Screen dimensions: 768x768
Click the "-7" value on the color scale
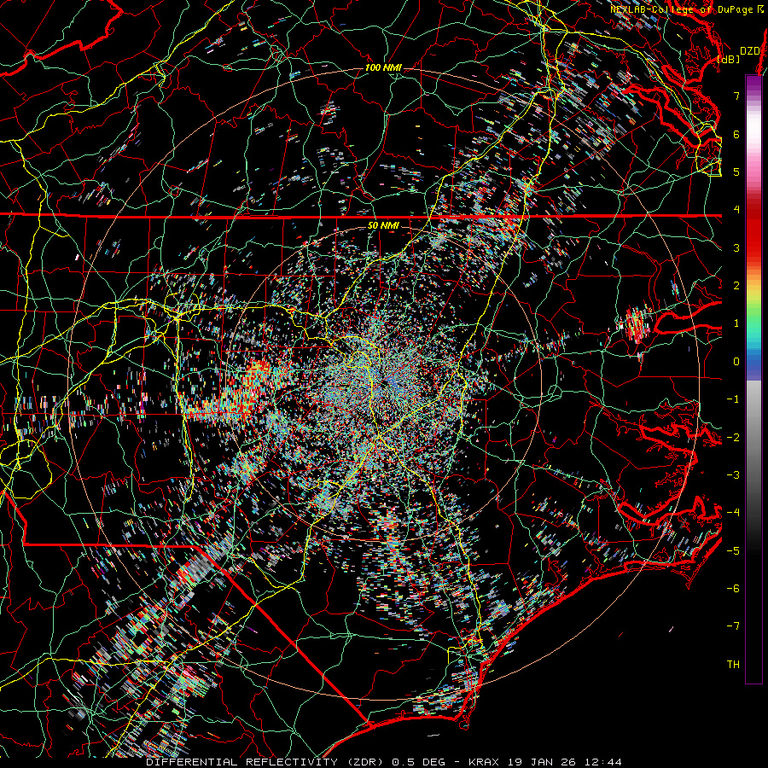[733, 626]
